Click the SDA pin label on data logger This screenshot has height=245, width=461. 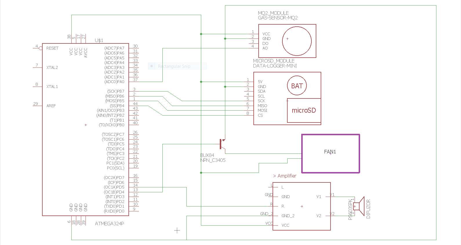tap(262, 91)
